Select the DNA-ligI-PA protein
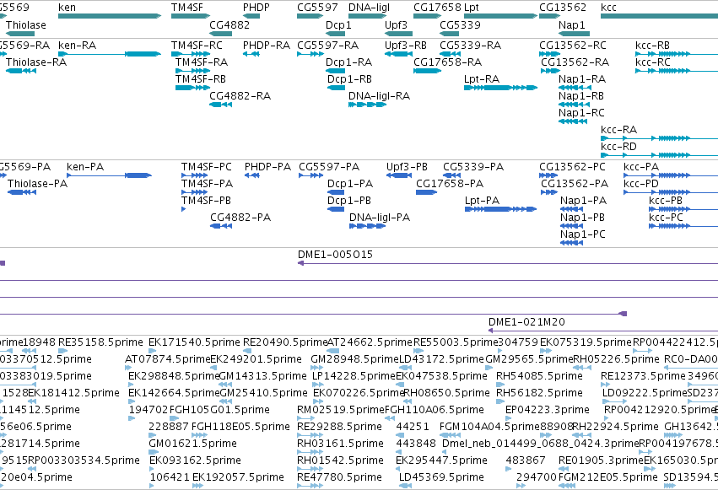This screenshot has width=718, height=490. 367,226
